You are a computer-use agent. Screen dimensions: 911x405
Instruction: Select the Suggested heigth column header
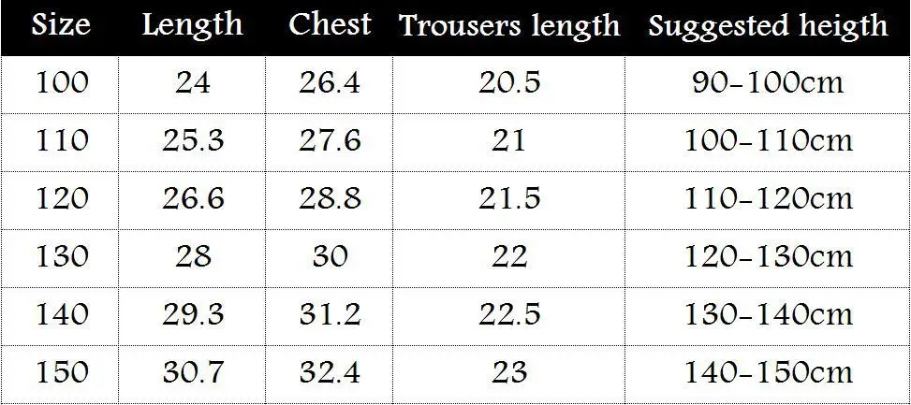point(768,25)
